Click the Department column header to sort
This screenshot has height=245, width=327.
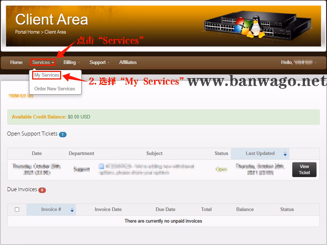coord(81,154)
